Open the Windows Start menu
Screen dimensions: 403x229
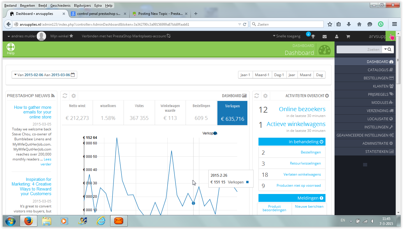click(10, 221)
